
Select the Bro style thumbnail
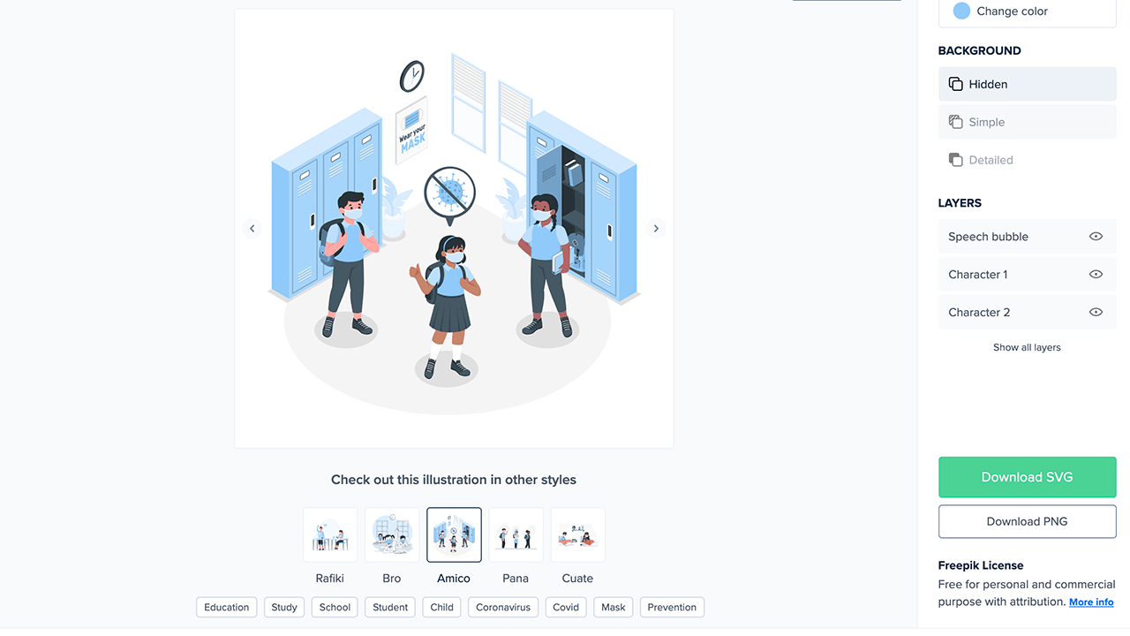[x=392, y=535]
